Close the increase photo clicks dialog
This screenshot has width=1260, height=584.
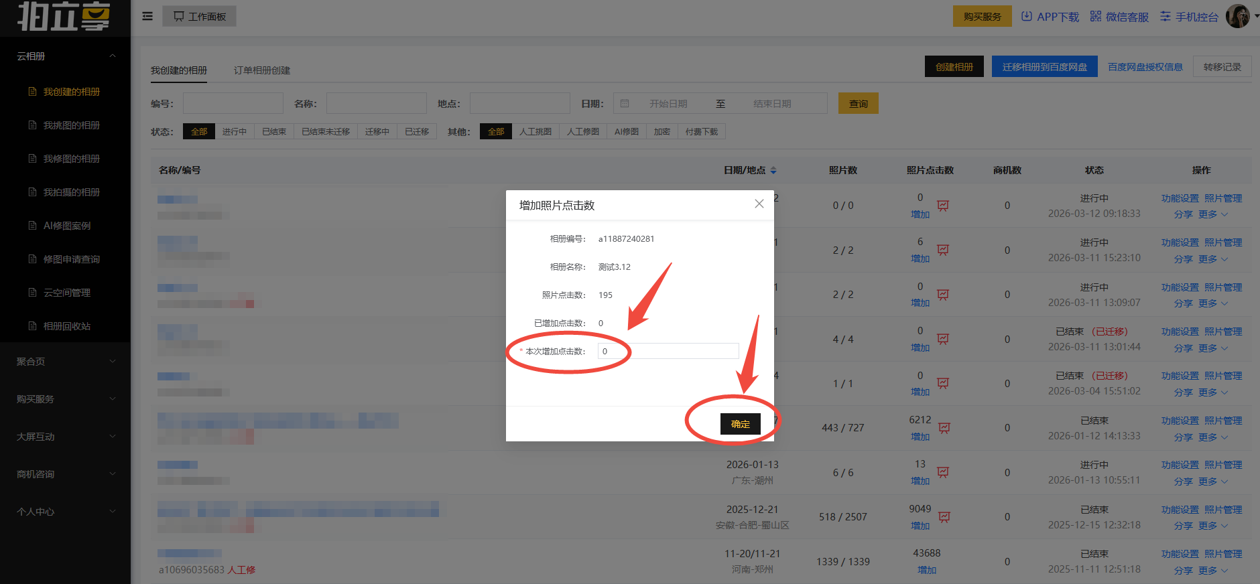[x=759, y=204]
